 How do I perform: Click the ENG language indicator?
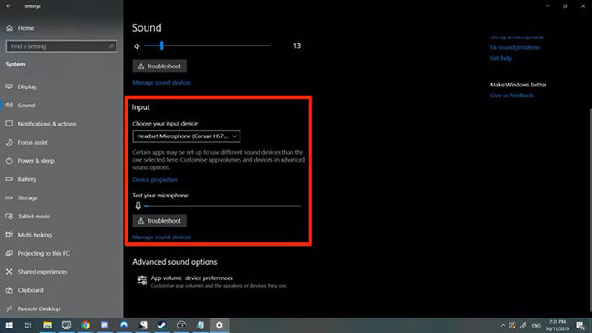536,326
